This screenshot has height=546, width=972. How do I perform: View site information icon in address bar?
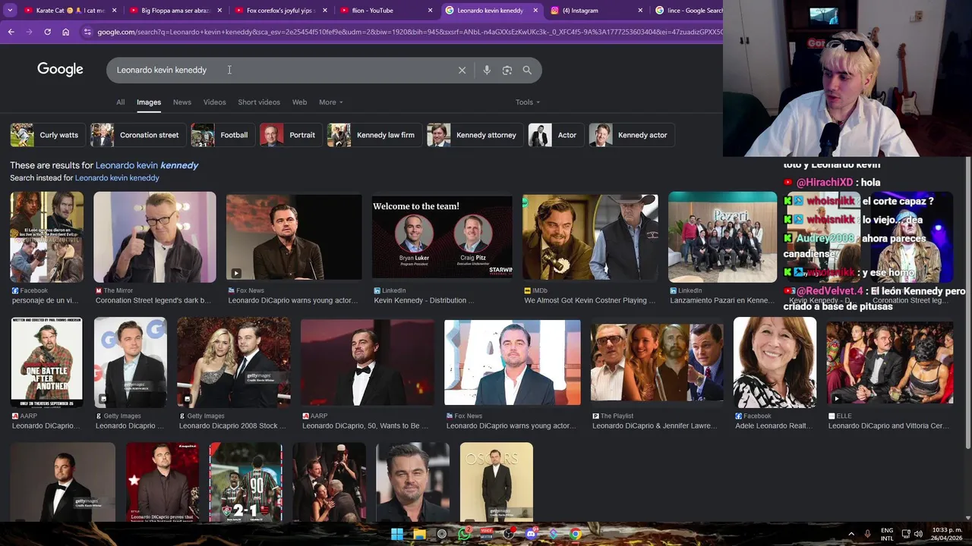87,32
